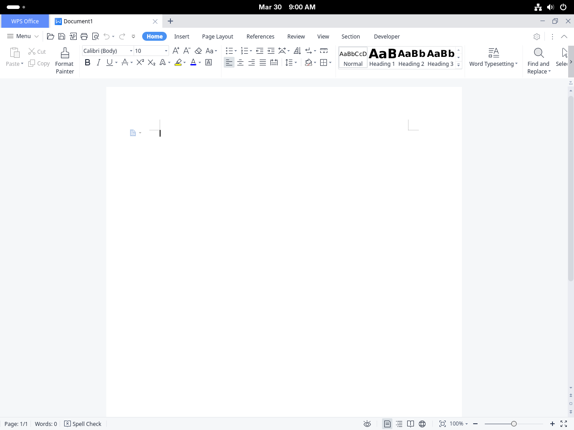Image resolution: width=574 pixels, height=430 pixels.
Task: Open the Review ribbon tab
Action: (x=296, y=36)
